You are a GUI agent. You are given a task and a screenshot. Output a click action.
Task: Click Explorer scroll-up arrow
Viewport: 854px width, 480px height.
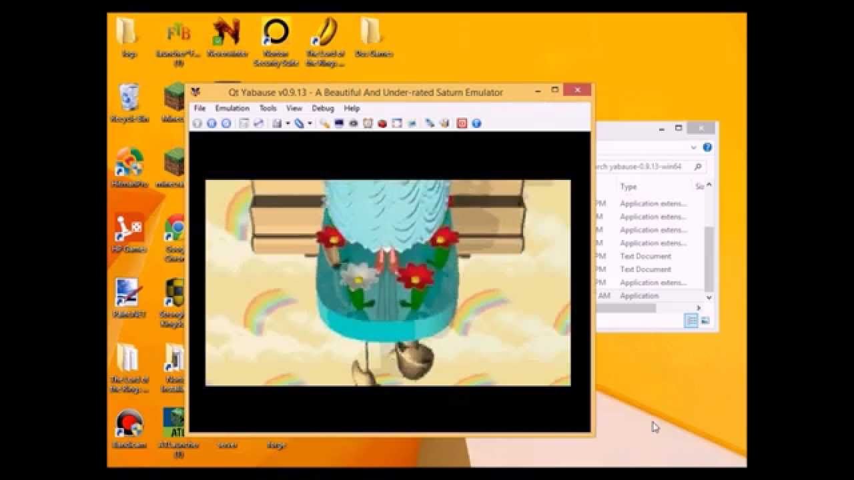[709, 185]
